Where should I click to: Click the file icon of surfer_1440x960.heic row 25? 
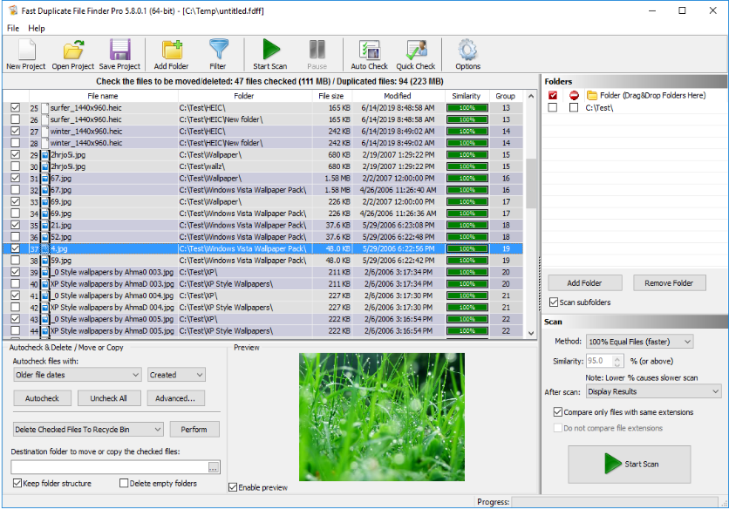(45, 108)
